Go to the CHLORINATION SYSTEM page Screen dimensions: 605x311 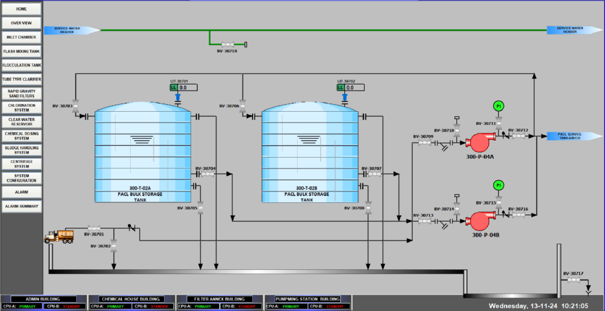point(21,108)
